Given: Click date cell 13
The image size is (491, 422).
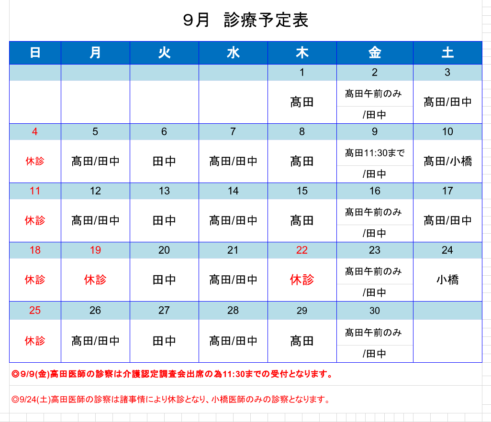Looking at the screenshot, I should pyautogui.click(x=165, y=191).
